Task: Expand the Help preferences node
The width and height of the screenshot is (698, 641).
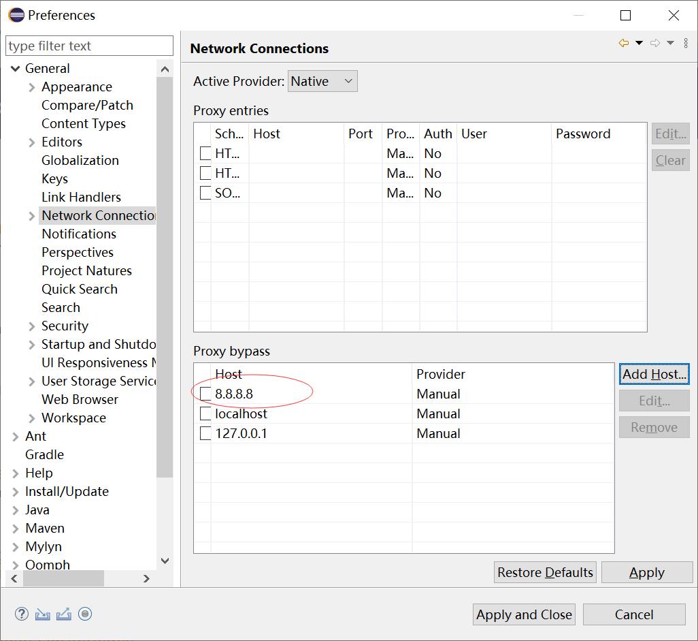Action: click(16, 473)
